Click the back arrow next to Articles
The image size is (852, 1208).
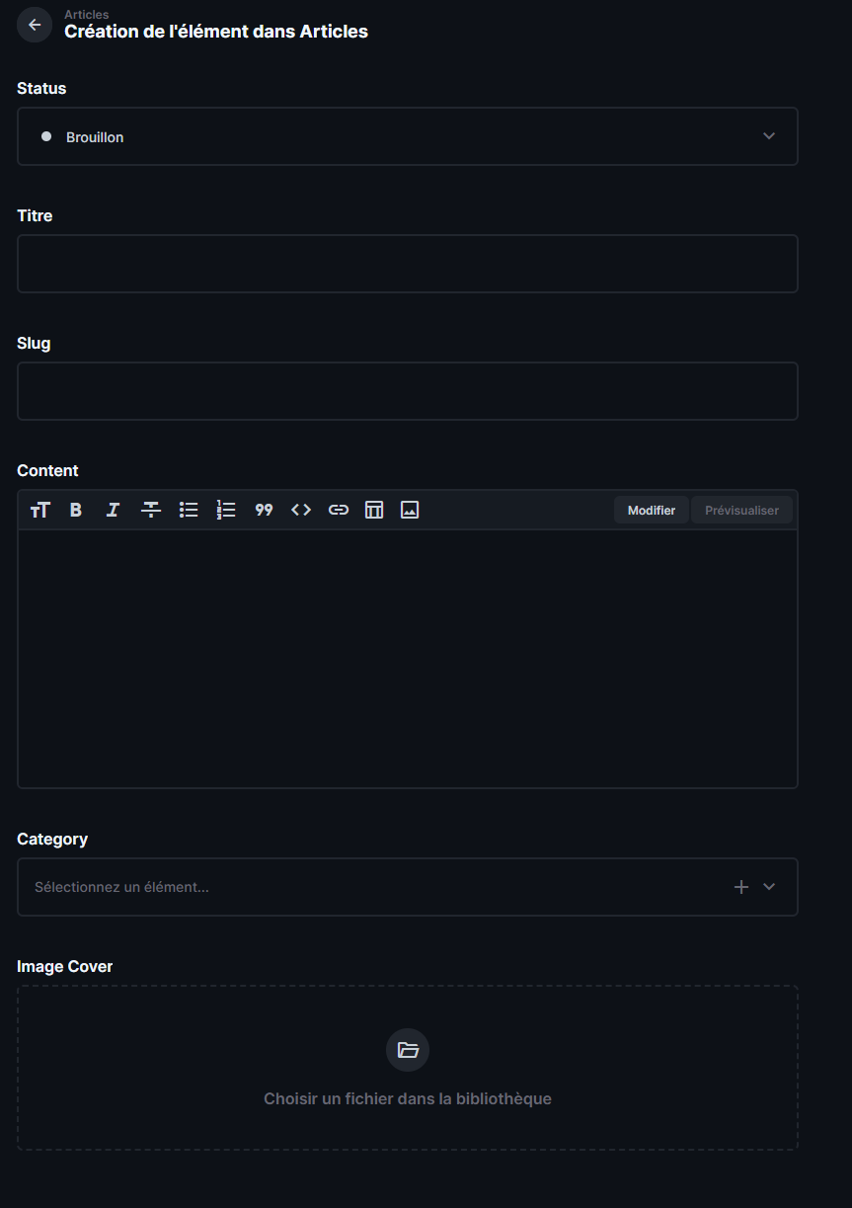point(35,25)
